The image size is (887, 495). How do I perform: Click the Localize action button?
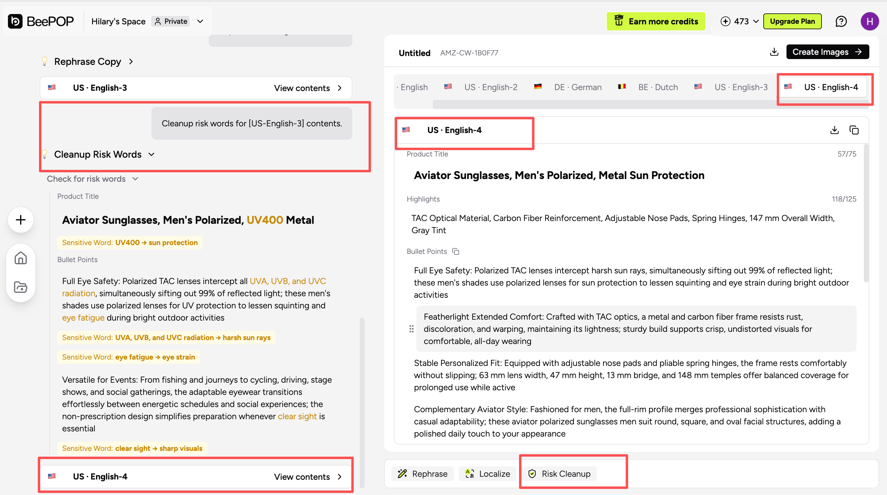(487, 474)
